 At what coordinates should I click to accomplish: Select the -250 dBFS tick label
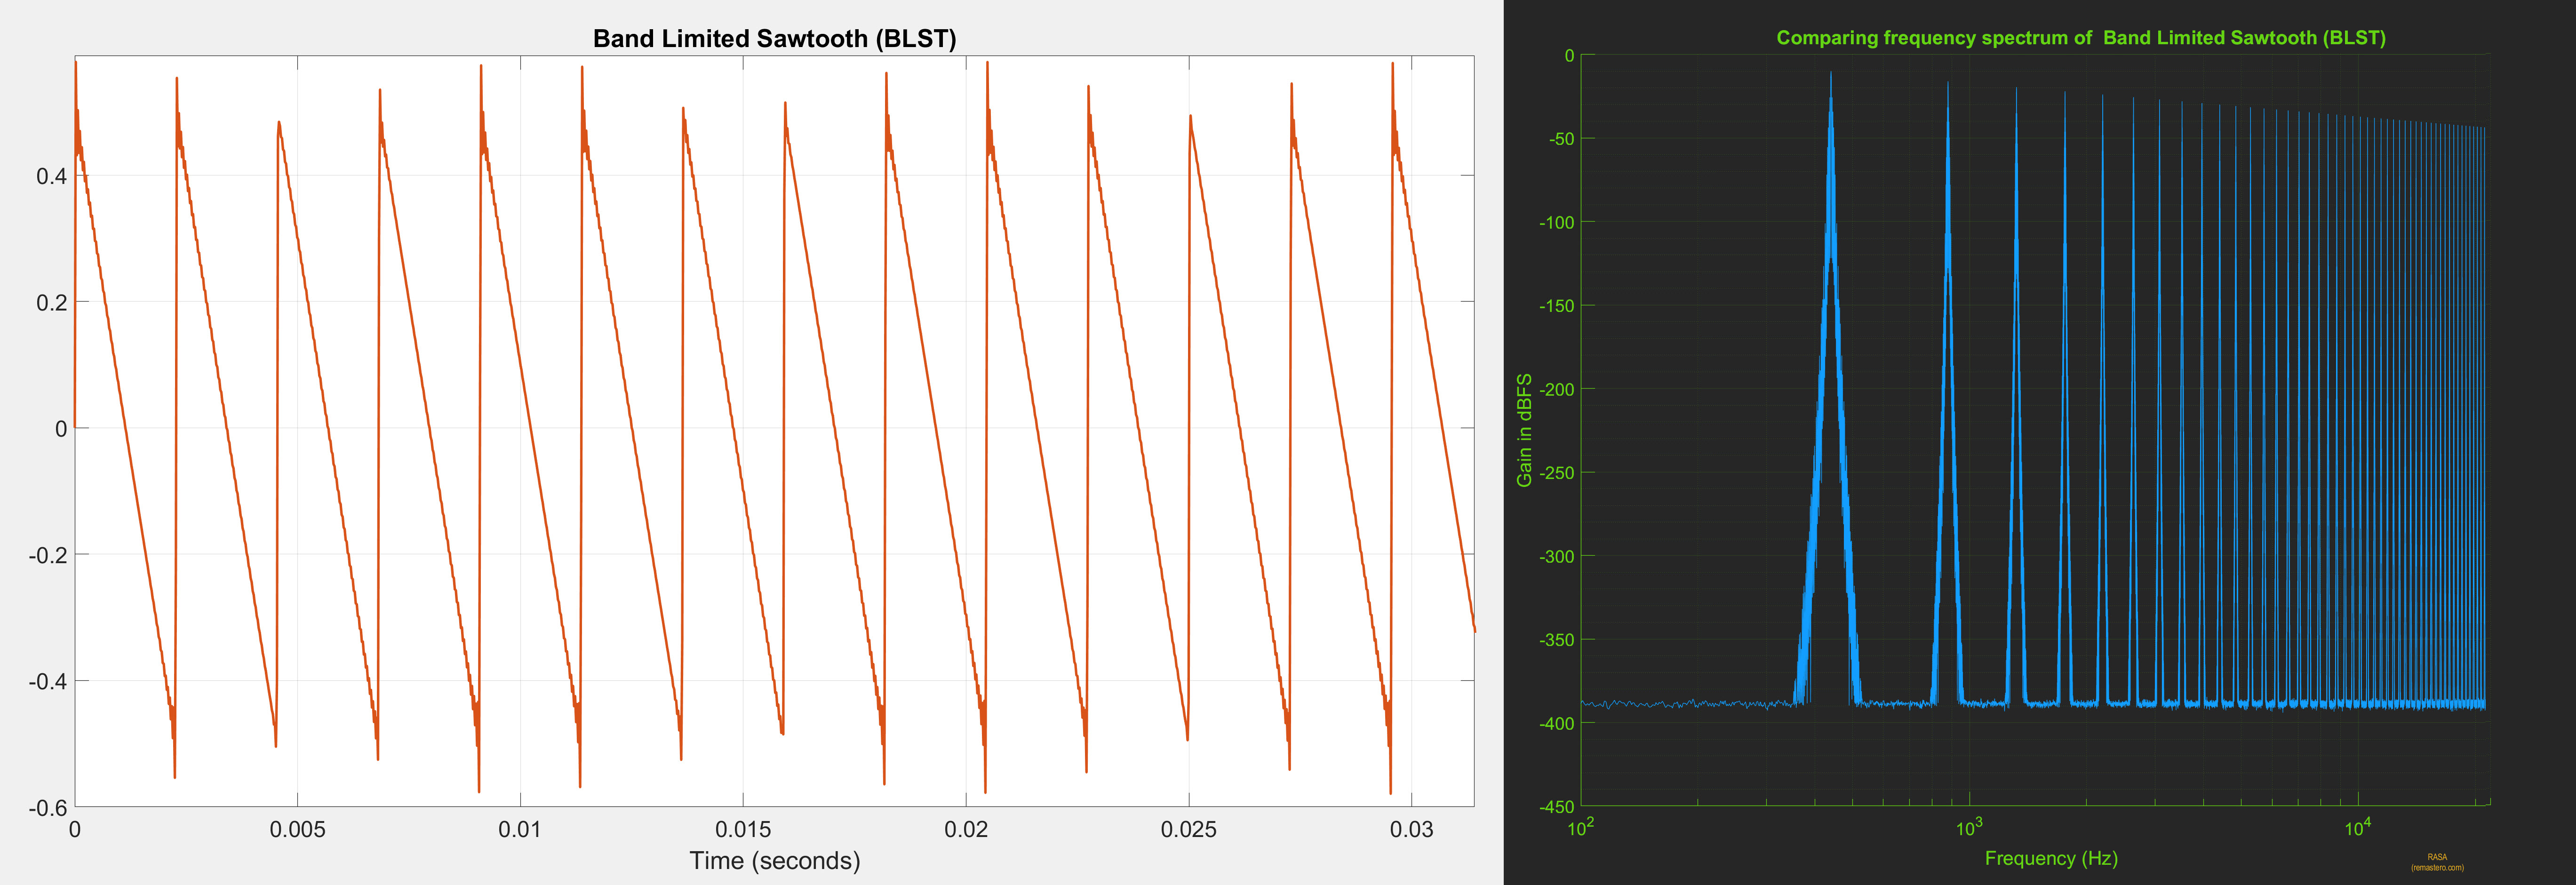[1557, 473]
